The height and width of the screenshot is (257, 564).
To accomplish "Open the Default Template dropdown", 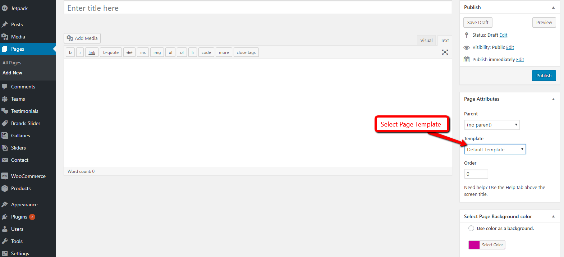I will click(495, 150).
